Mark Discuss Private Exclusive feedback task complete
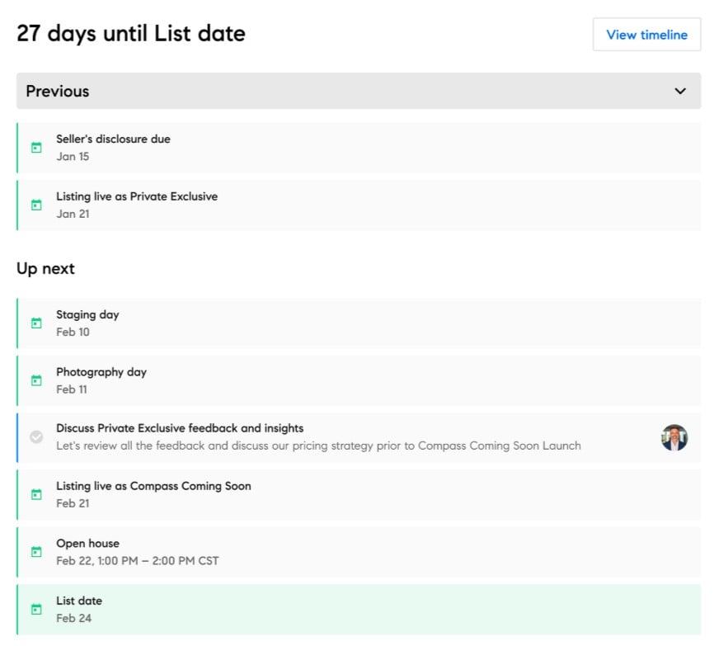 [x=36, y=437]
